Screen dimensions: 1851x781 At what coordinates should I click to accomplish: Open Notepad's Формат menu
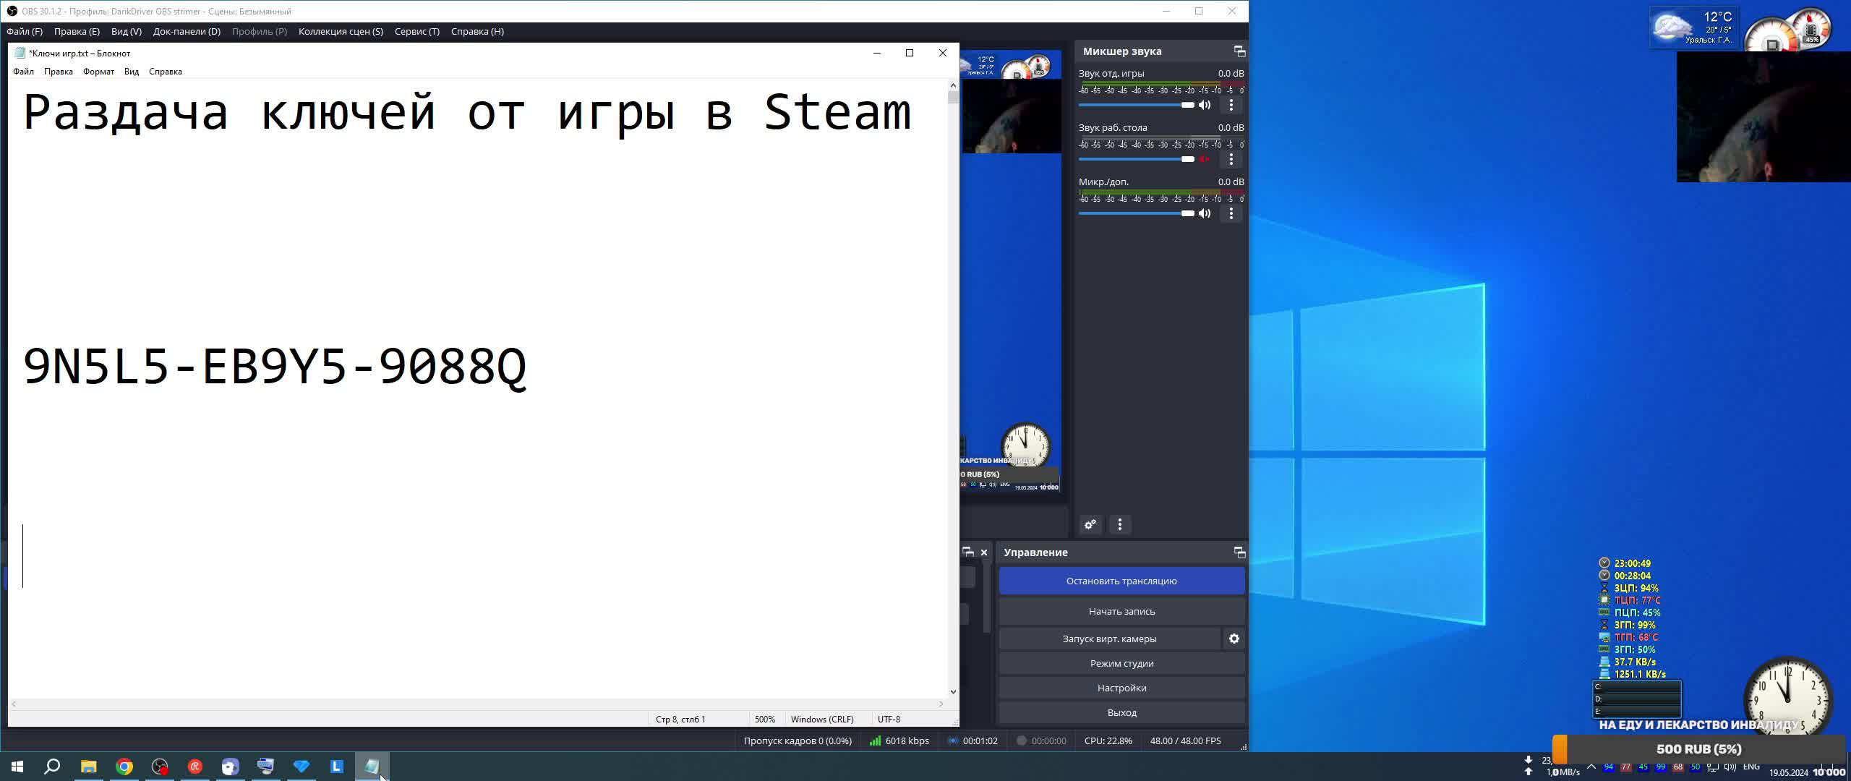tap(98, 72)
